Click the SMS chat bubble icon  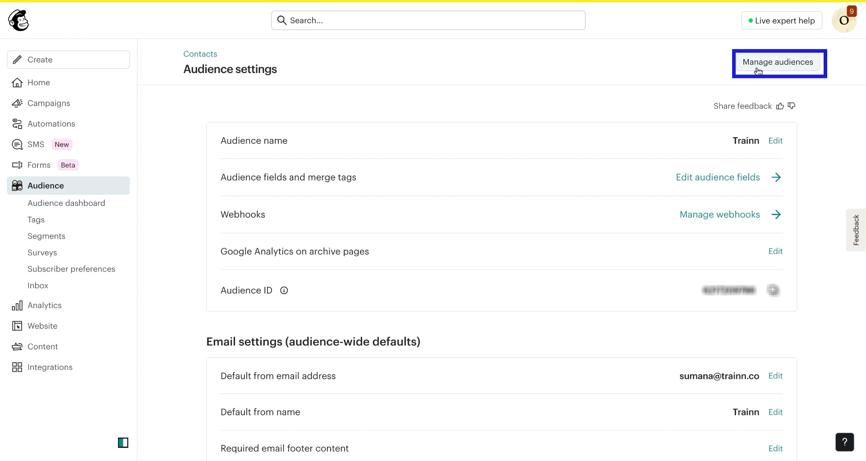(x=17, y=144)
